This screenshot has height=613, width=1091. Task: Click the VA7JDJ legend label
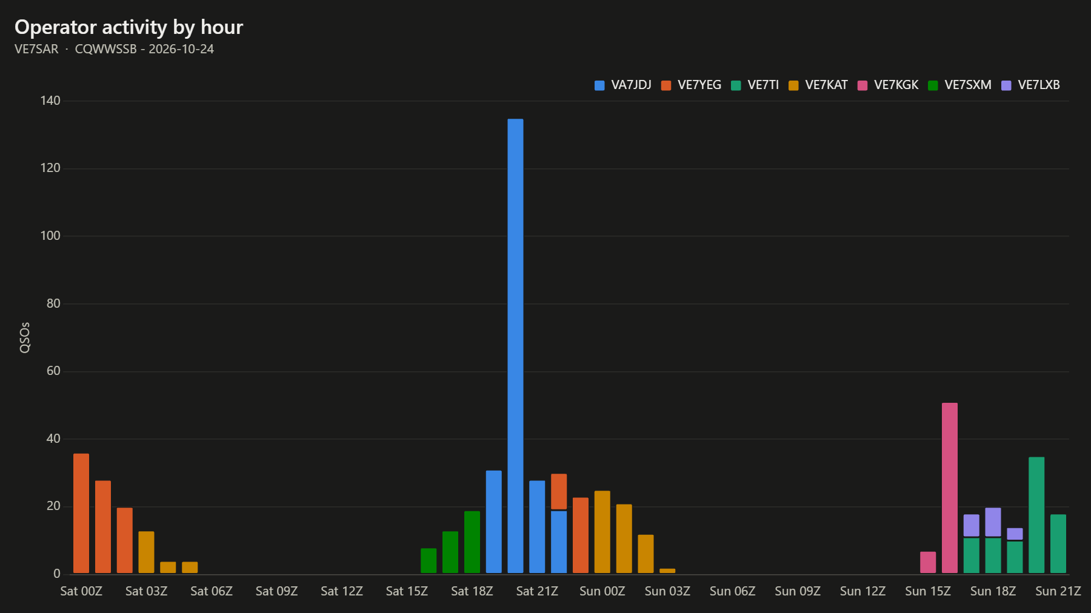tap(631, 85)
